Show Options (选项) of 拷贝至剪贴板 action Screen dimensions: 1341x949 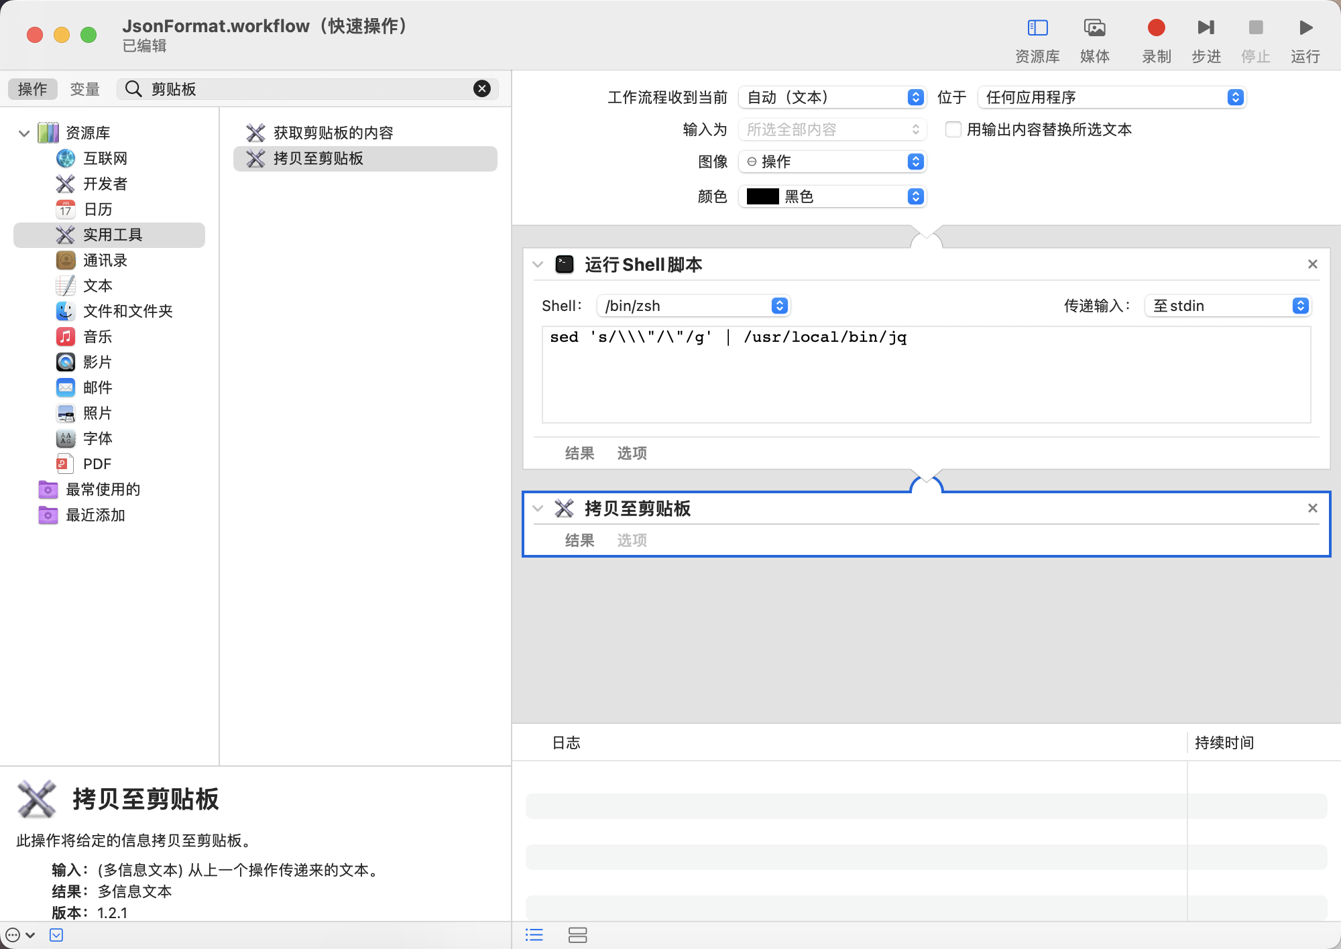pos(632,540)
